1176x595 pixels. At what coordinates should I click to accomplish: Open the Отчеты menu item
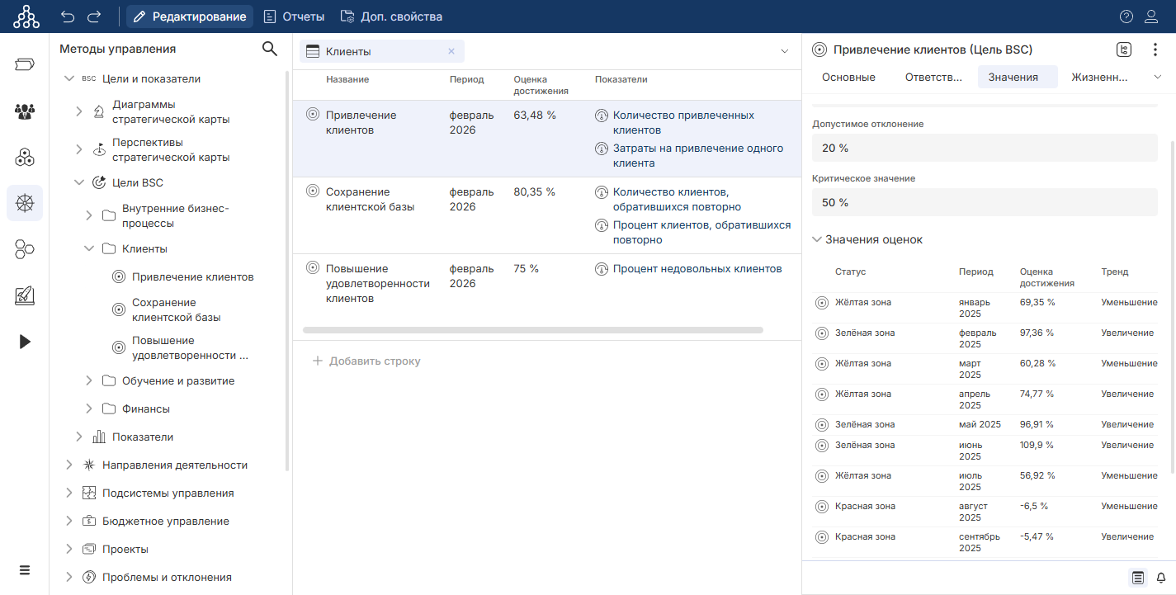tap(294, 17)
